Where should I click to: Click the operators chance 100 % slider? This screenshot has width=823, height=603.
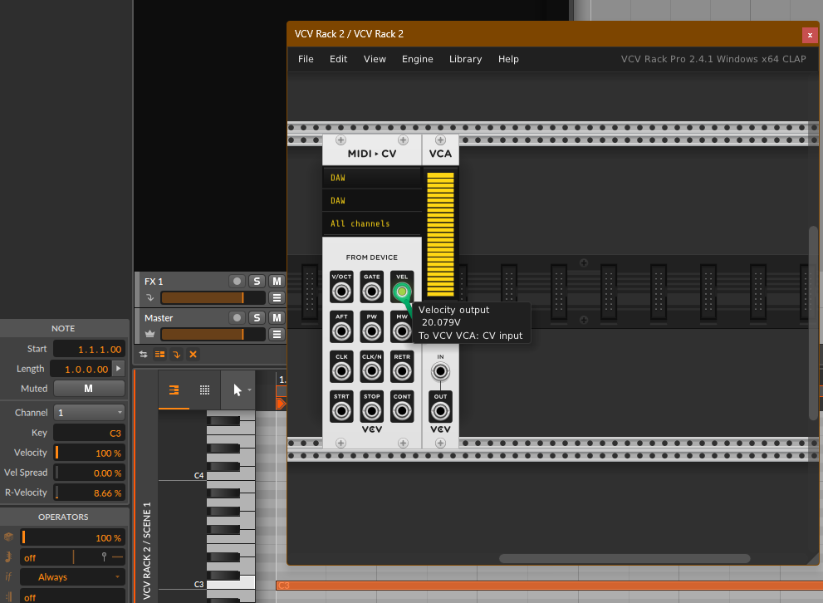pos(72,537)
